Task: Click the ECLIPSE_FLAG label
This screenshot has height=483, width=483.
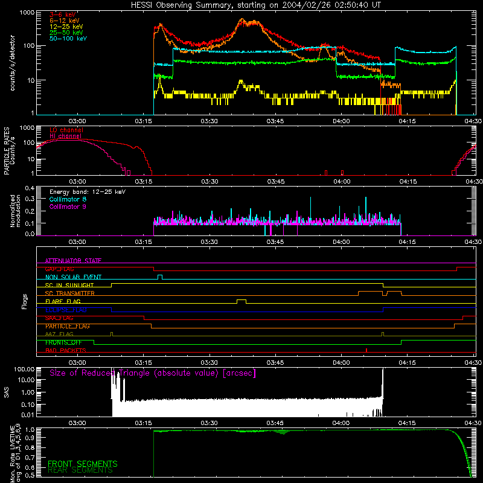Action: pyautogui.click(x=66, y=310)
